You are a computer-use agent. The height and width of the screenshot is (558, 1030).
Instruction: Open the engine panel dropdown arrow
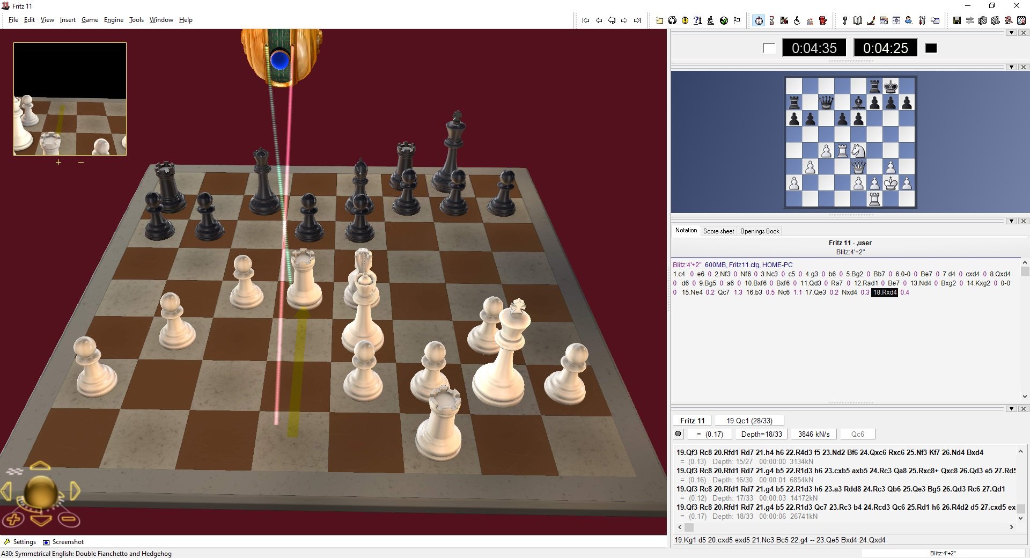1012,409
